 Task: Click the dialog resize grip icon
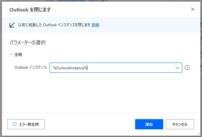pos(198,134)
